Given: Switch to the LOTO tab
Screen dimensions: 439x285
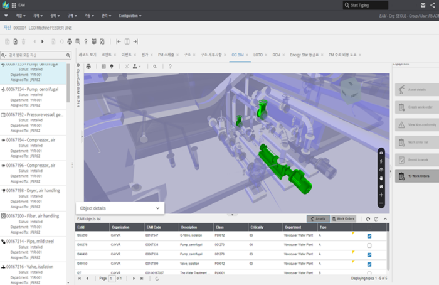Looking at the screenshot, I should coord(258,55).
